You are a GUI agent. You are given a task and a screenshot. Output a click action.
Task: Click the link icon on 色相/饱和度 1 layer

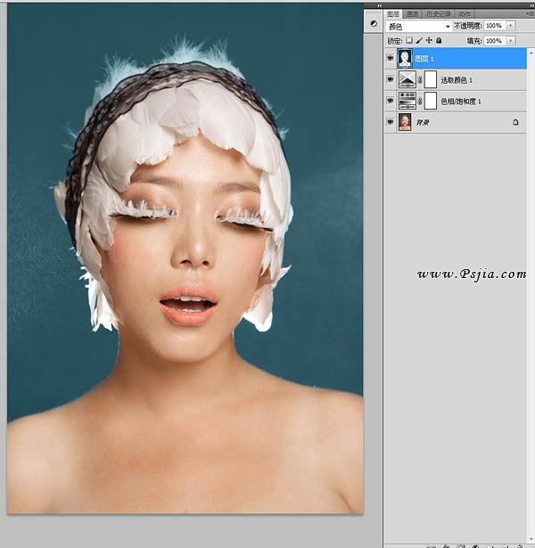tap(420, 101)
